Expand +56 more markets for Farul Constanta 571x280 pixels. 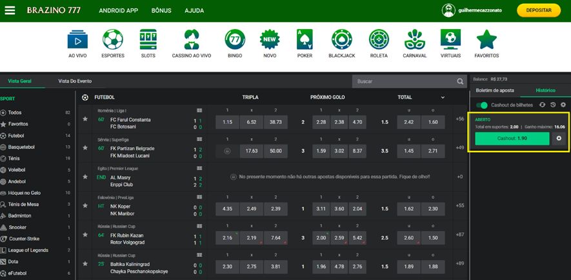(459, 119)
